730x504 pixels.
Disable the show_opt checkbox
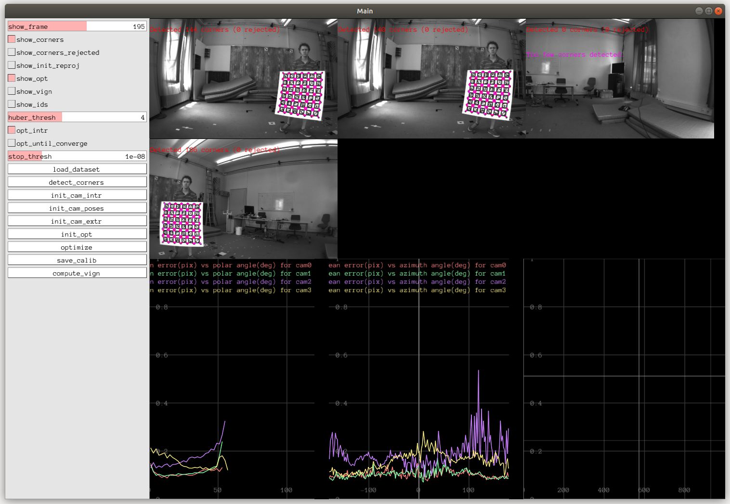(12, 78)
